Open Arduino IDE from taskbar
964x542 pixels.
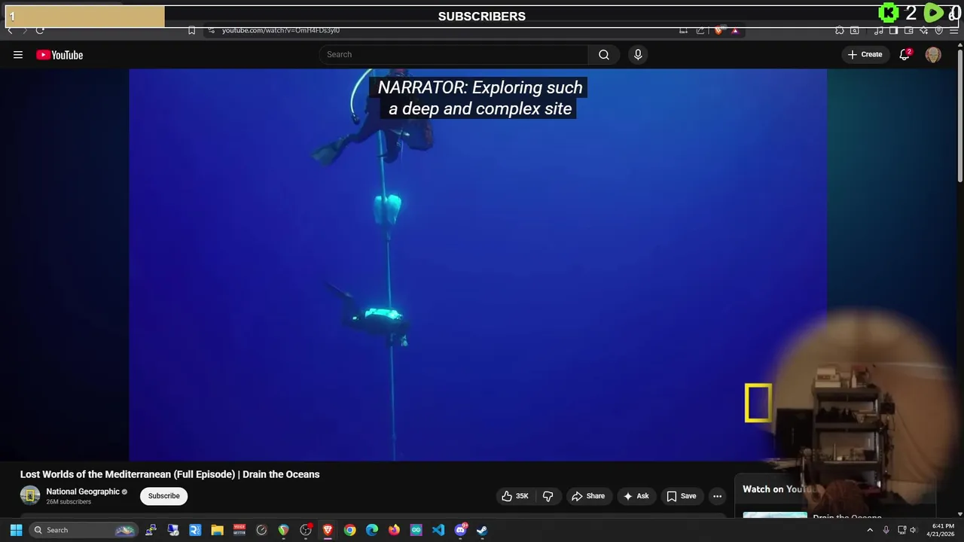pyautogui.click(x=416, y=530)
